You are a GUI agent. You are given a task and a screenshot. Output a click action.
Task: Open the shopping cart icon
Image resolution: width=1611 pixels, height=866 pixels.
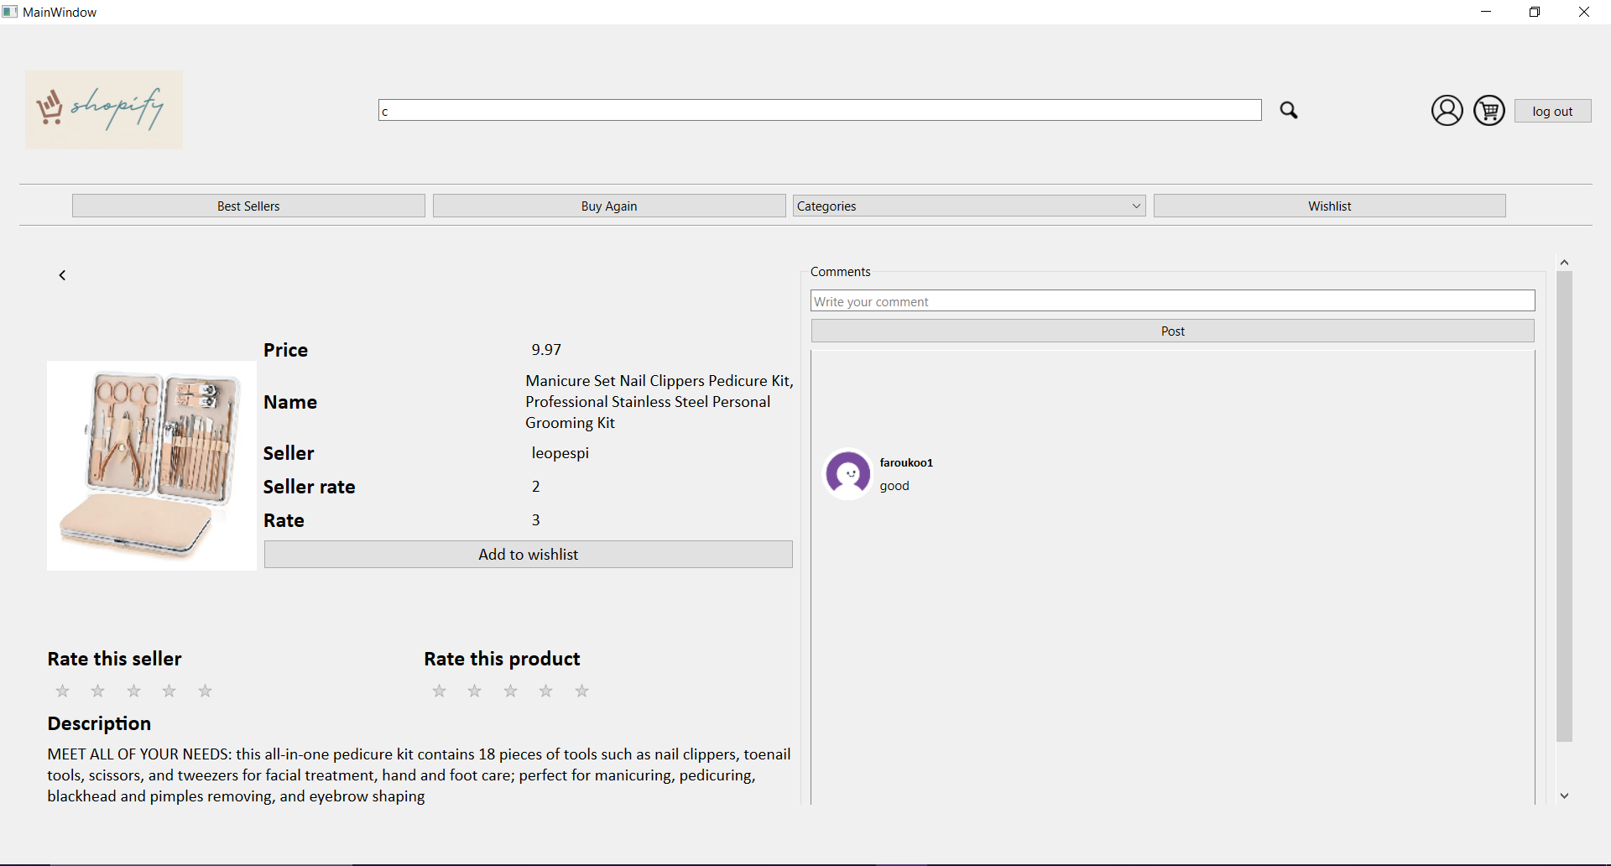(x=1489, y=111)
